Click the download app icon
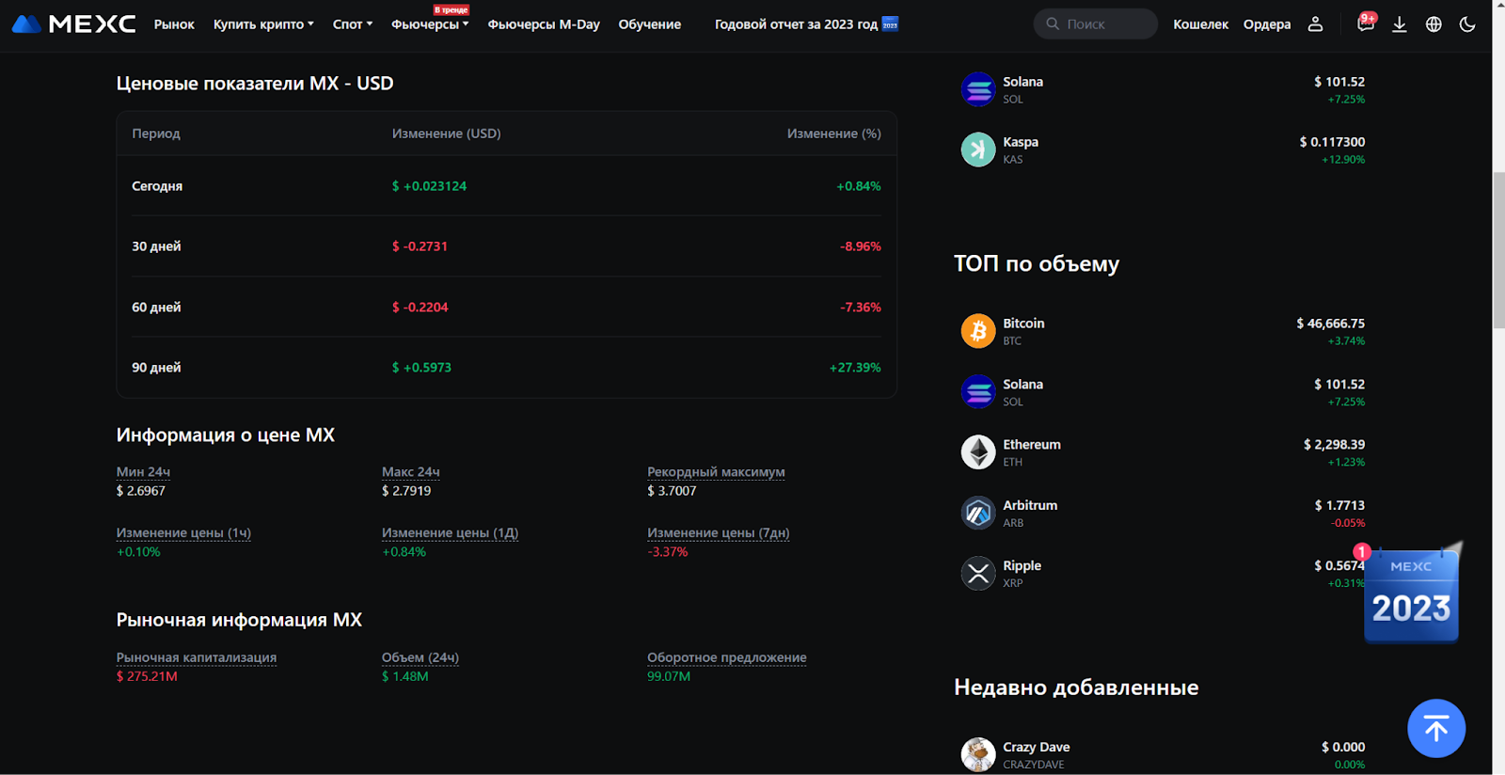Screen dimensions: 1505x775 click(1400, 24)
